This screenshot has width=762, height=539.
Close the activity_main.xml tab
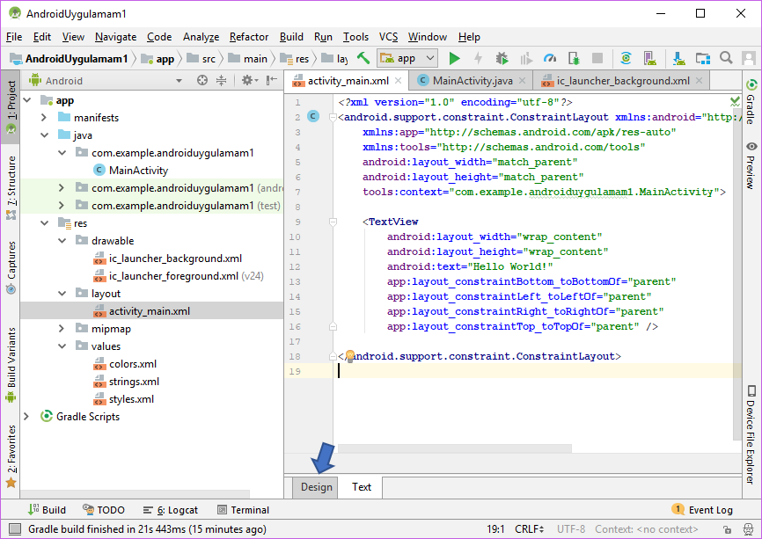[x=398, y=81]
